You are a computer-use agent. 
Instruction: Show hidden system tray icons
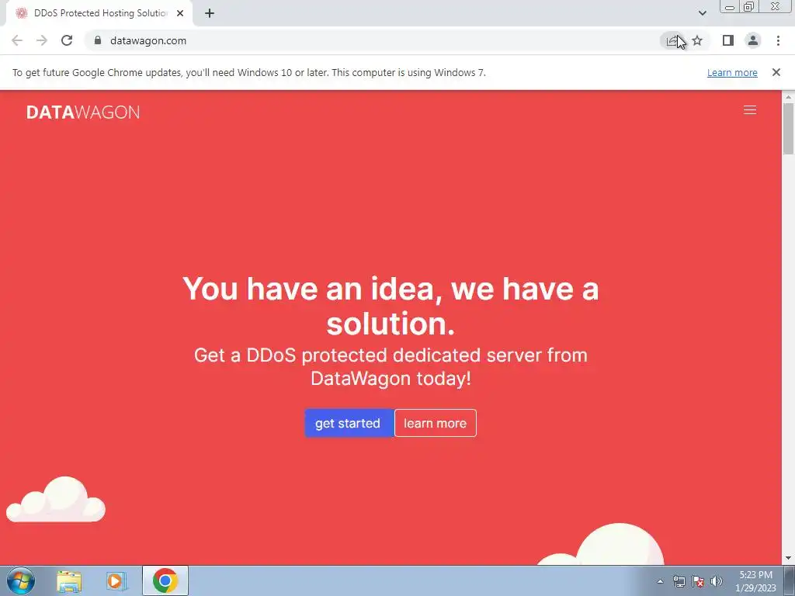point(660,581)
